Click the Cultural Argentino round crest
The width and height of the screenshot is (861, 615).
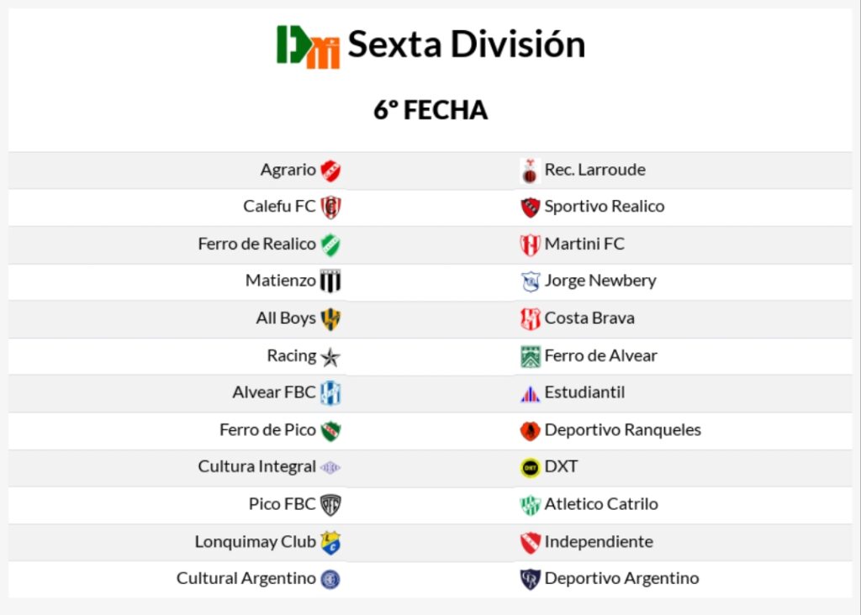pos(330,580)
